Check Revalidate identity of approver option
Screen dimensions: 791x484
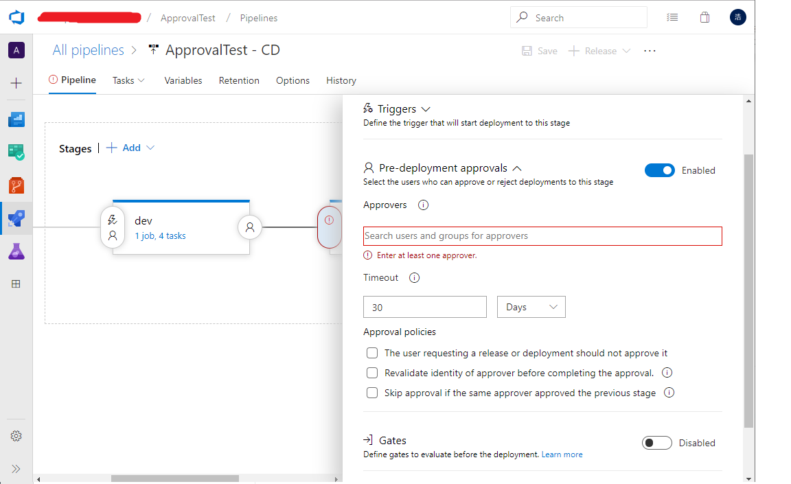pos(371,373)
